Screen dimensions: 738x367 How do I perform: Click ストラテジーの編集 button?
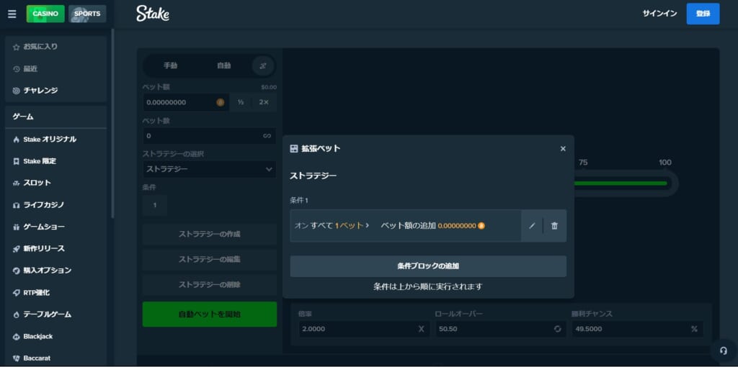click(210, 259)
